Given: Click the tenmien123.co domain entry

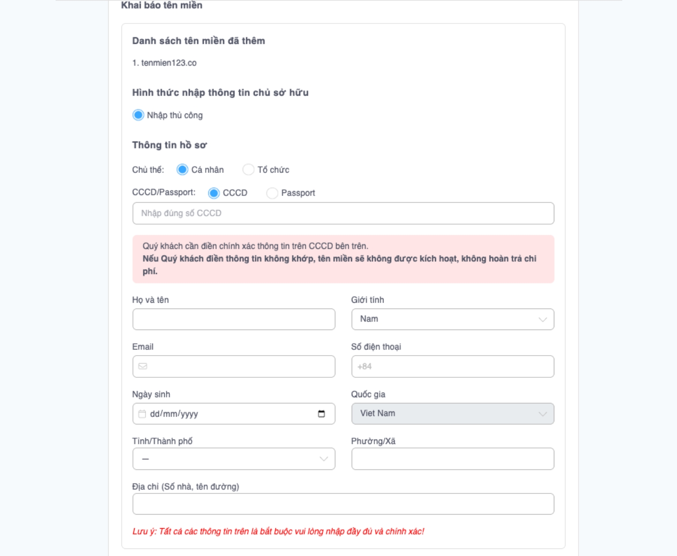Looking at the screenshot, I should click(169, 63).
